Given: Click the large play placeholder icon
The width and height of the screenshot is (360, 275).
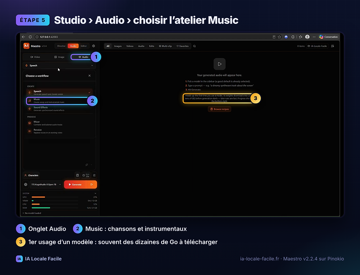Looking at the screenshot, I should point(220,64).
